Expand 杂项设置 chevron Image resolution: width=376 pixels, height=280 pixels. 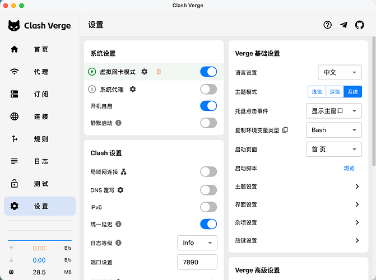coord(357,222)
